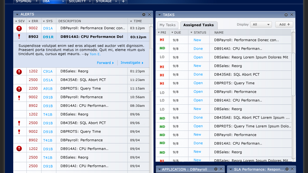Image resolution: width=308 pixels, height=173 pixels.
Task: Click the Add + button in Tasks
Action: (x=284, y=25)
